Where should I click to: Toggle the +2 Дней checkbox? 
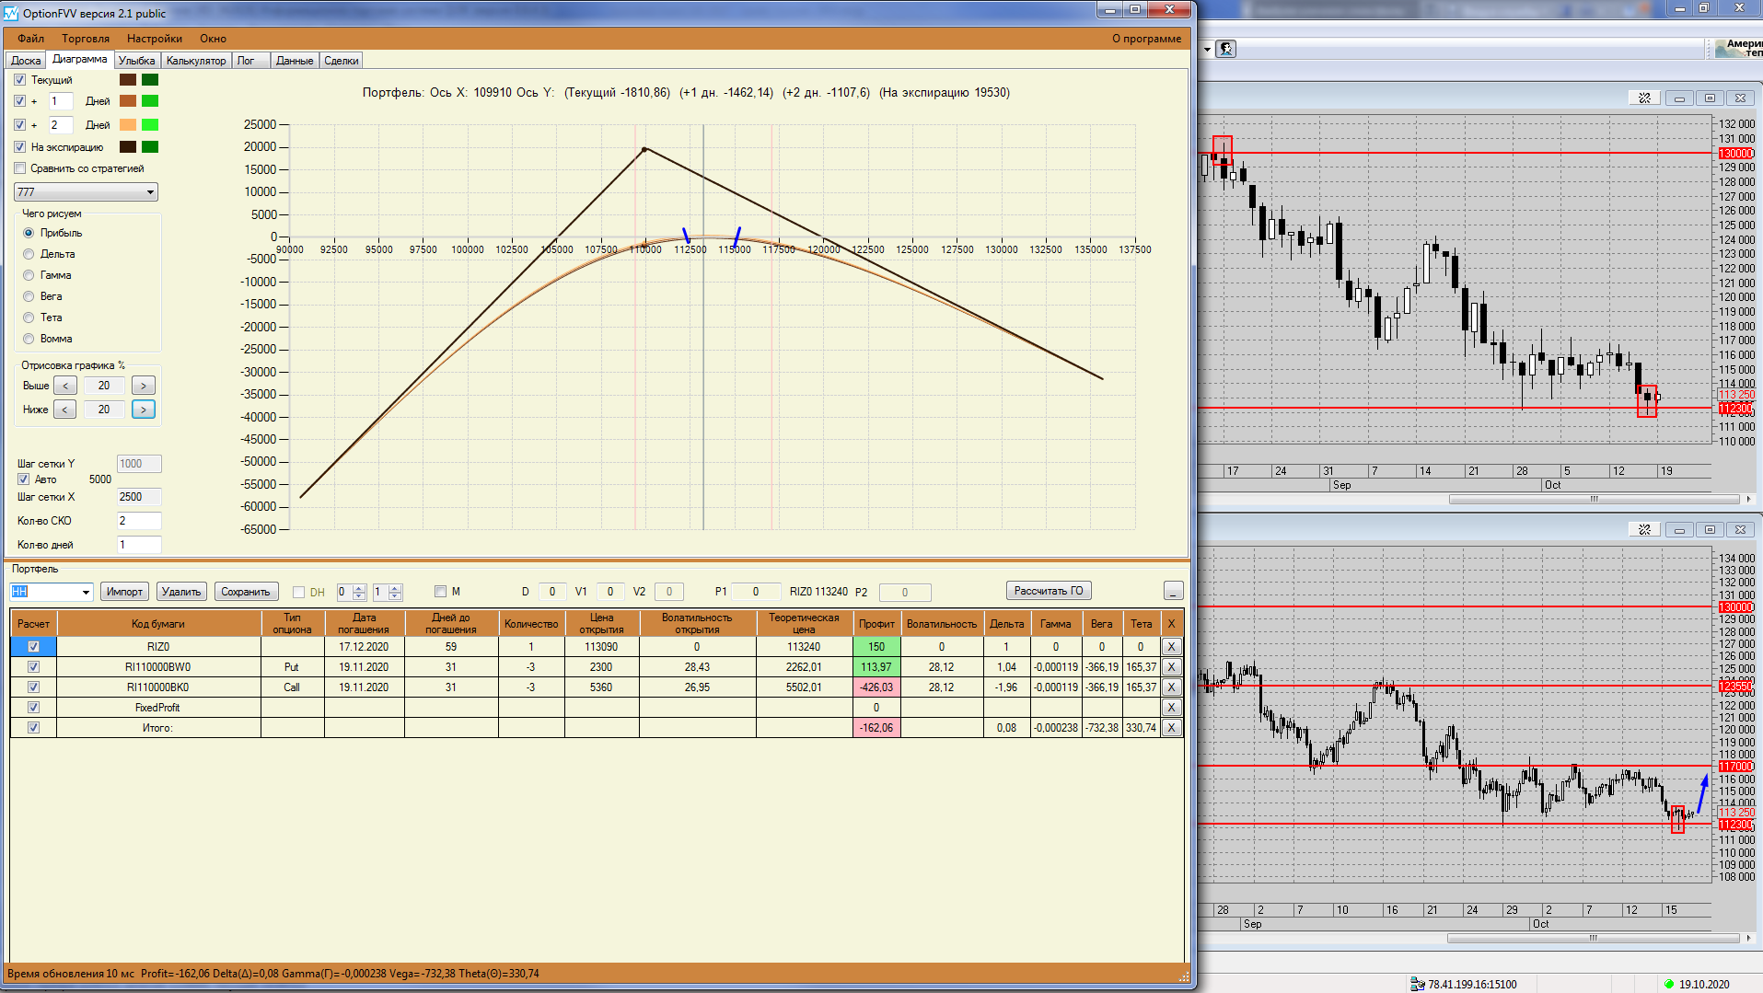click(20, 125)
